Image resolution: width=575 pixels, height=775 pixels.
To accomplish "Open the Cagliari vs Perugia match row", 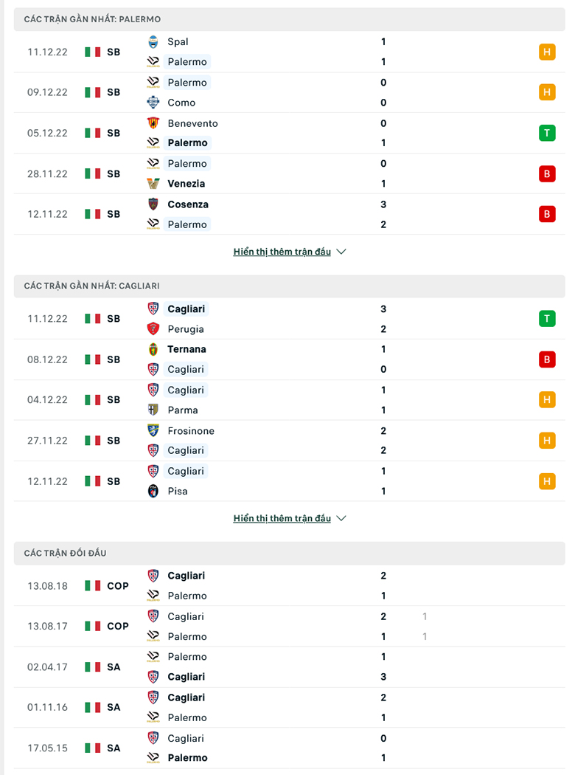I will [289, 319].
